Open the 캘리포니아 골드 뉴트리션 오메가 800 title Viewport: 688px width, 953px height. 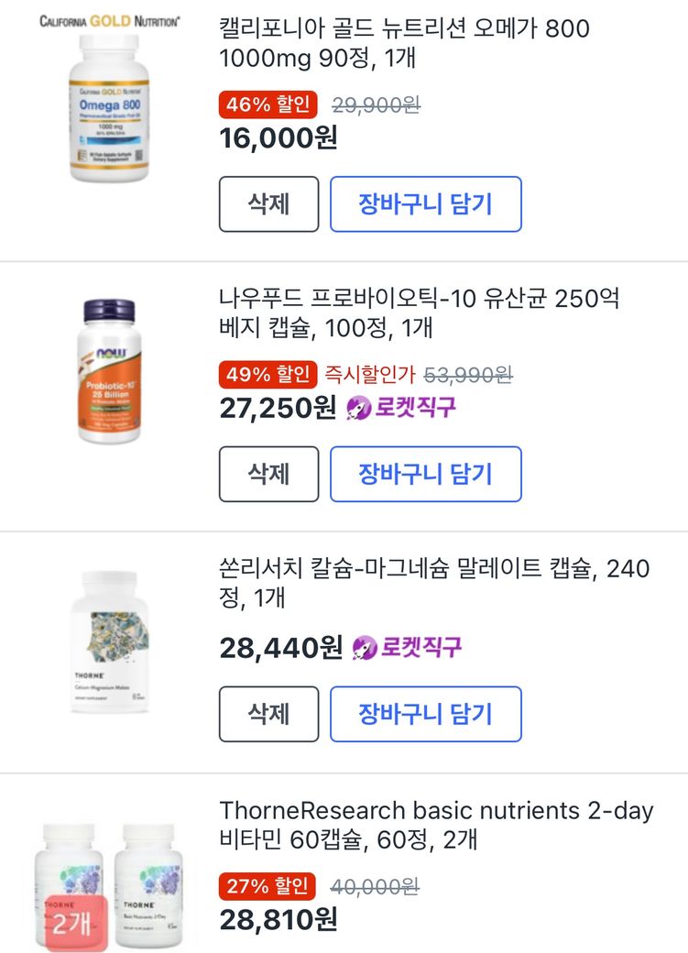pos(404,43)
